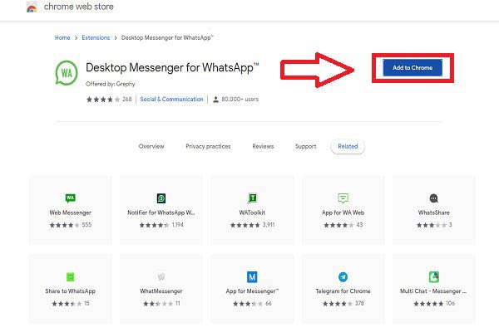Select the Related tab
Image resolution: width=499 pixels, height=332 pixels.
click(348, 146)
